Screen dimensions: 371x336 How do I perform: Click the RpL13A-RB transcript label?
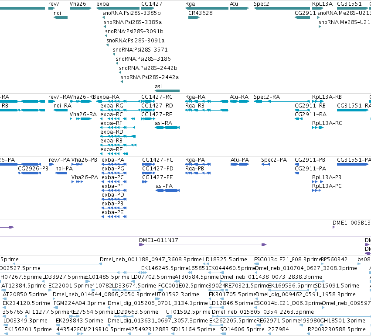click(327, 97)
